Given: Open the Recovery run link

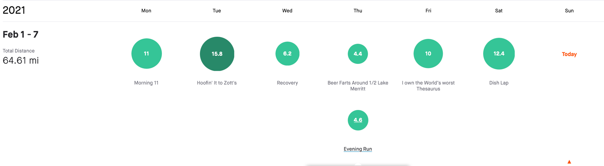Looking at the screenshot, I should pos(288,83).
